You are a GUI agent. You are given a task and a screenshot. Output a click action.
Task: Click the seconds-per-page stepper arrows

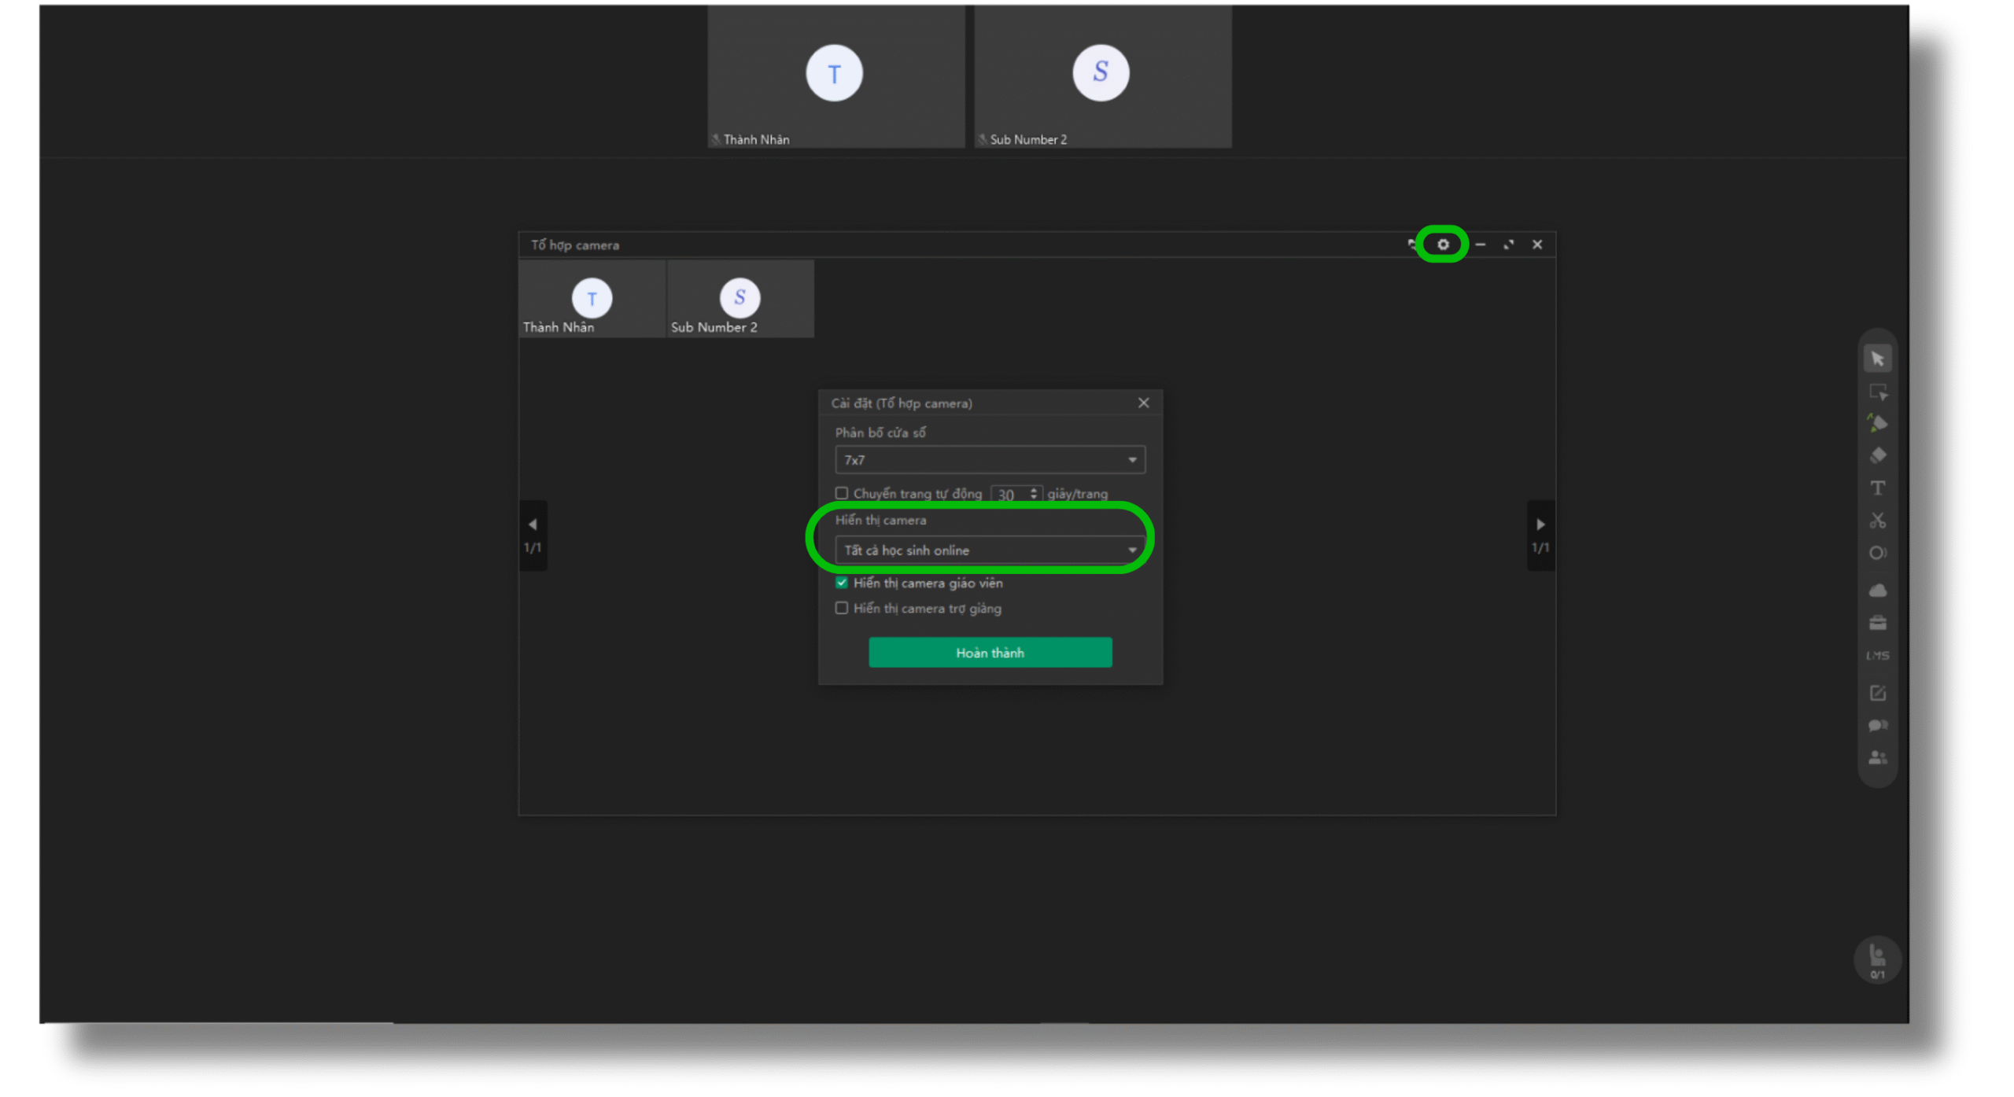(1033, 494)
